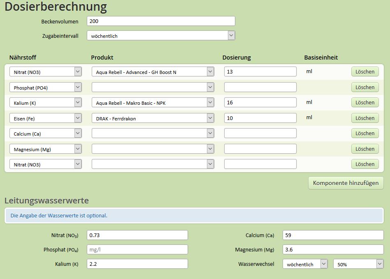Open the Phosphat (PO4) nutrient dropdown
Viewport: 390px width, 279px height.
point(46,87)
